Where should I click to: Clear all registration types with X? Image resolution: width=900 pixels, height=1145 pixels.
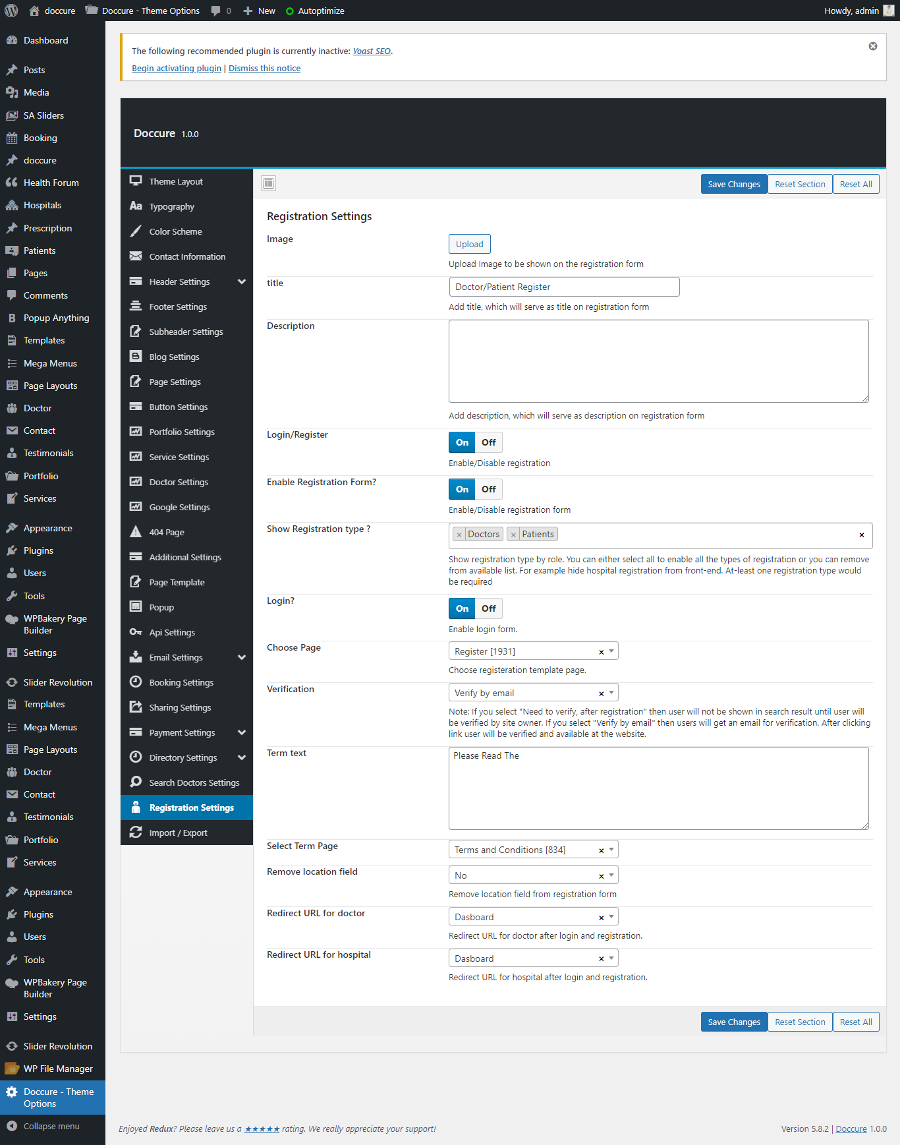point(861,535)
